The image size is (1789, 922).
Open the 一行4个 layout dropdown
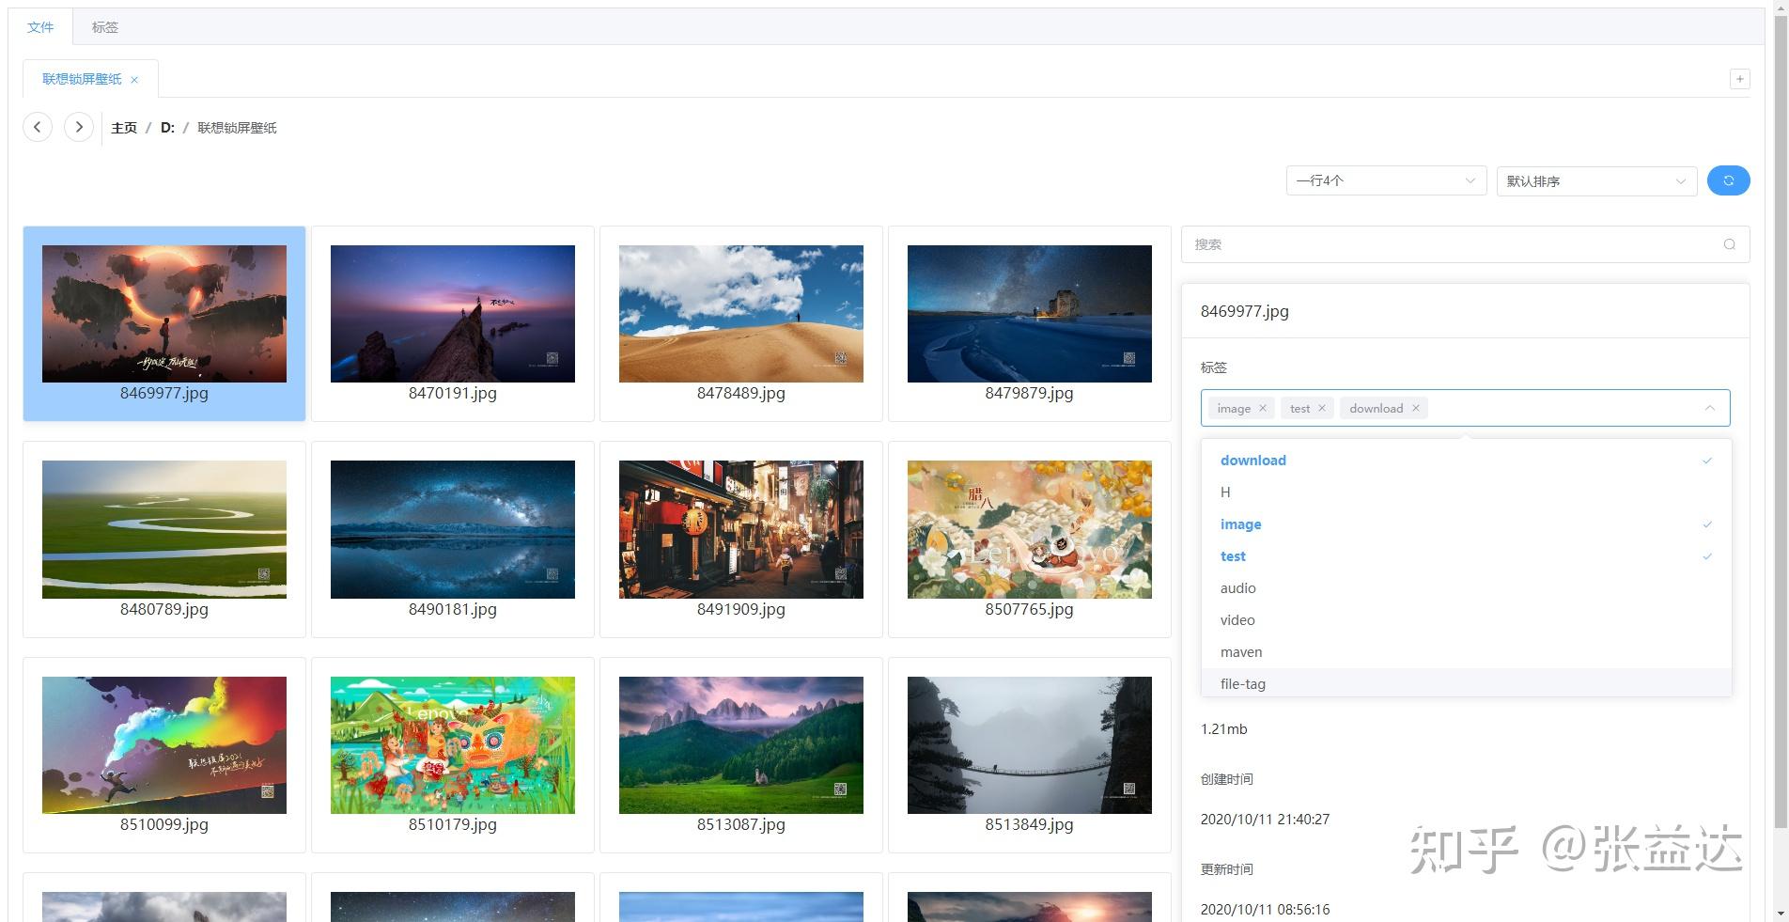tap(1386, 180)
